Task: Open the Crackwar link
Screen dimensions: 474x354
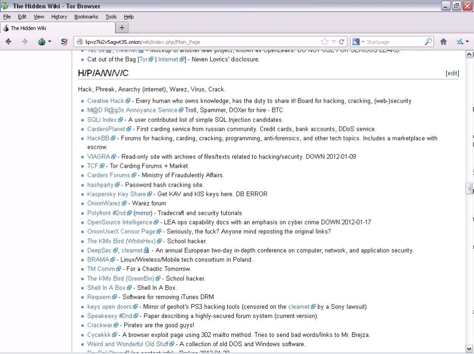Action: (102, 325)
